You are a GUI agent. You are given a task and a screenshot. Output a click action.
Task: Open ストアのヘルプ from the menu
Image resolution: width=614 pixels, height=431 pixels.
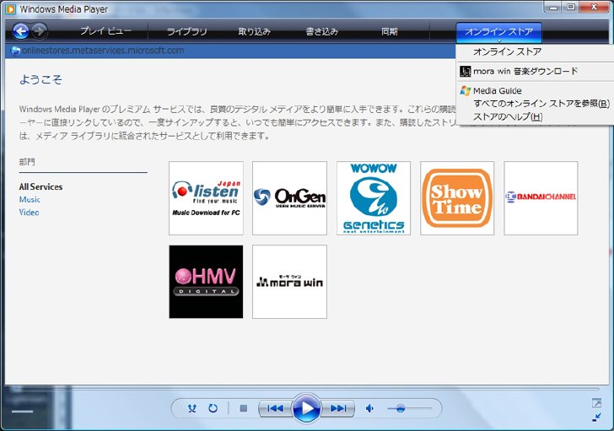(508, 116)
